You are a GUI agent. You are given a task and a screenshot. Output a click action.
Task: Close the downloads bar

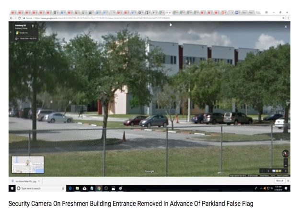(x=288, y=181)
